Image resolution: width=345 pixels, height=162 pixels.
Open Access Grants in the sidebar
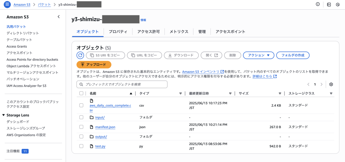(17, 46)
